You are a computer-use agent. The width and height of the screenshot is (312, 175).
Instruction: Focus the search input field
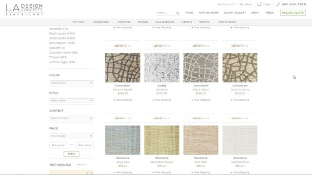166,13
